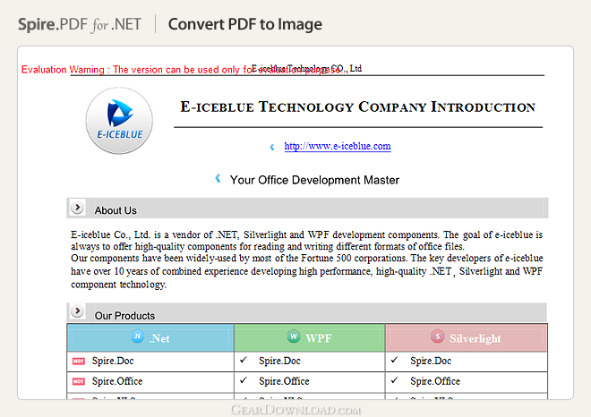
Task: Click checkmark beside Silverlight Spire.Doc
Action: [x=394, y=360]
